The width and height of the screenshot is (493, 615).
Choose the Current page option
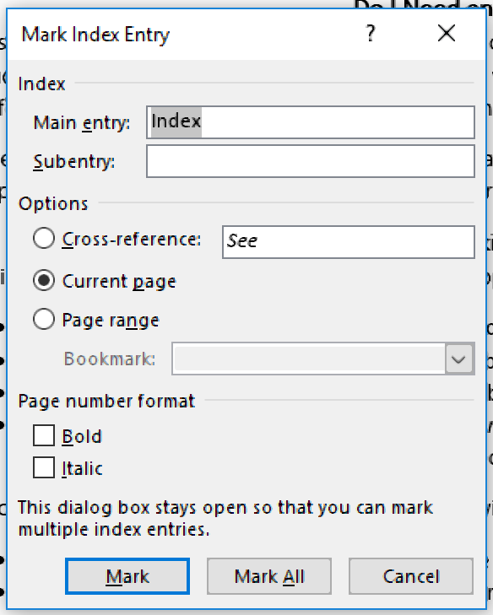(x=44, y=280)
